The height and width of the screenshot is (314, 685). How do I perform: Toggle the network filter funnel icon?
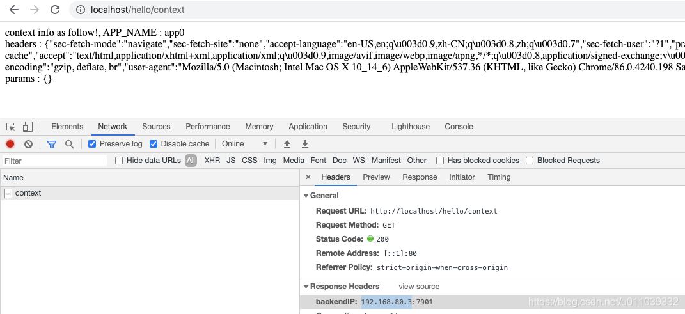tap(52, 144)
